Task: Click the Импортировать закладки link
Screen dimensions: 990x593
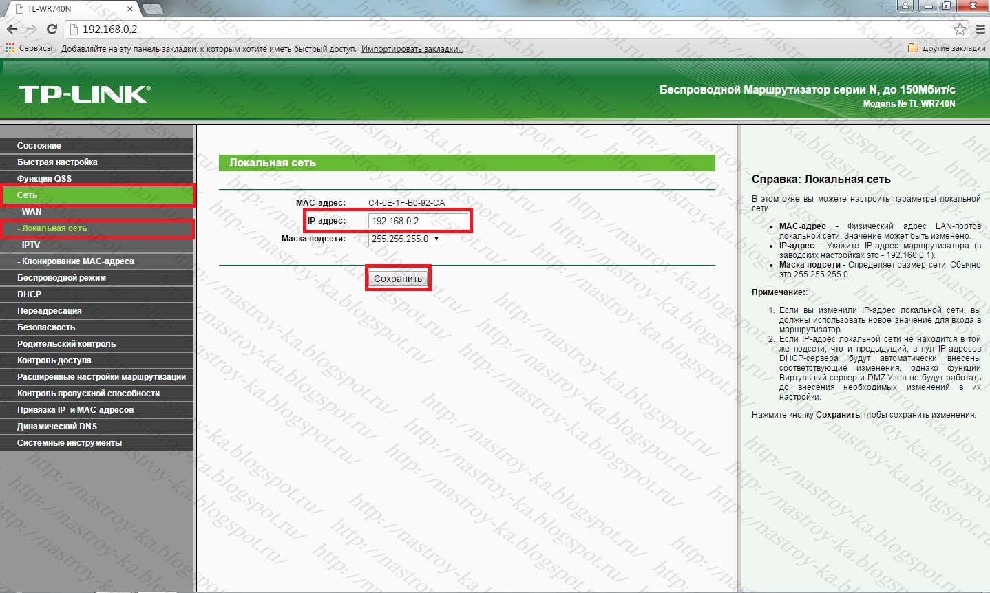Action: point(412,49)
